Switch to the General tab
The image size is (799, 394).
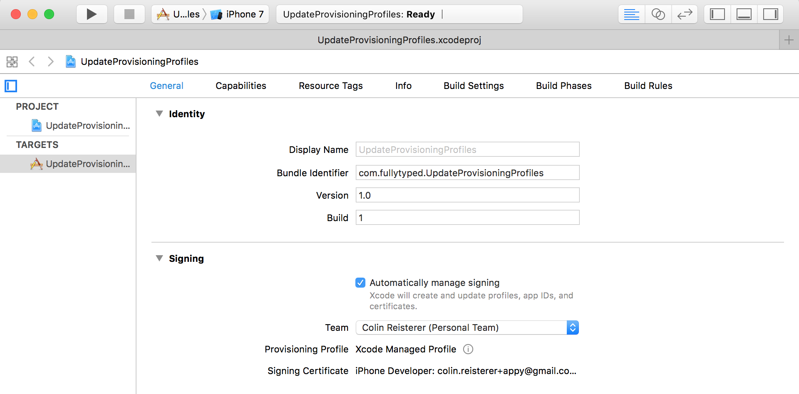[x=166, y=86]
